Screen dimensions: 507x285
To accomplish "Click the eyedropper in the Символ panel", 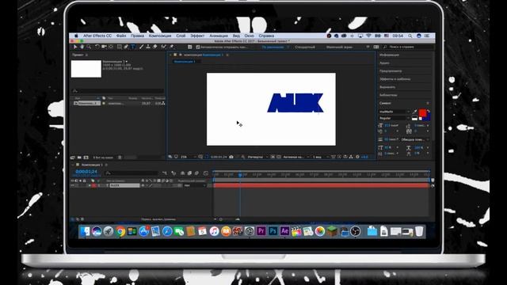I will 415,112.
